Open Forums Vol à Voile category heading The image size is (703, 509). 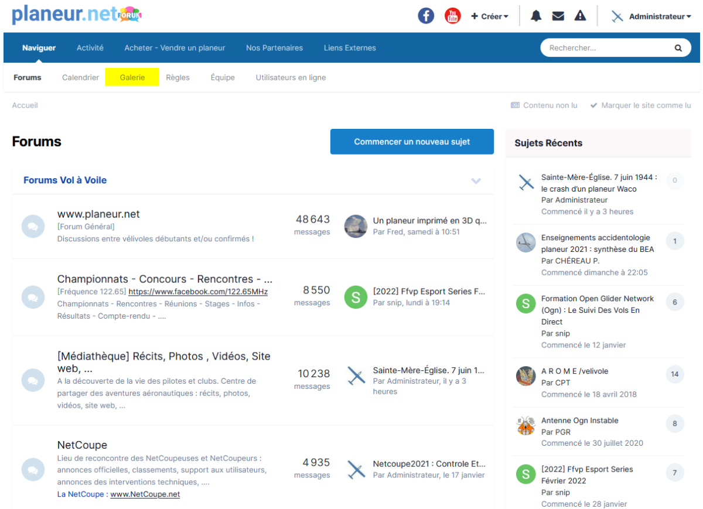point(65,180)
